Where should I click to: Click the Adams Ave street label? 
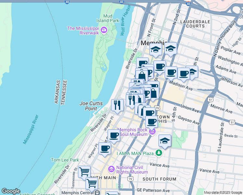[x=226, y=69]
